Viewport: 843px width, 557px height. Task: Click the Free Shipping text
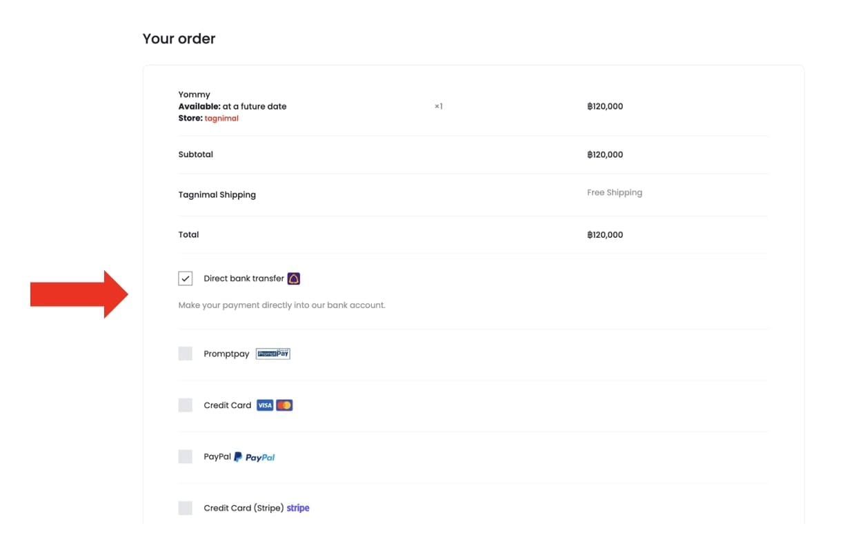click(614, 193)
